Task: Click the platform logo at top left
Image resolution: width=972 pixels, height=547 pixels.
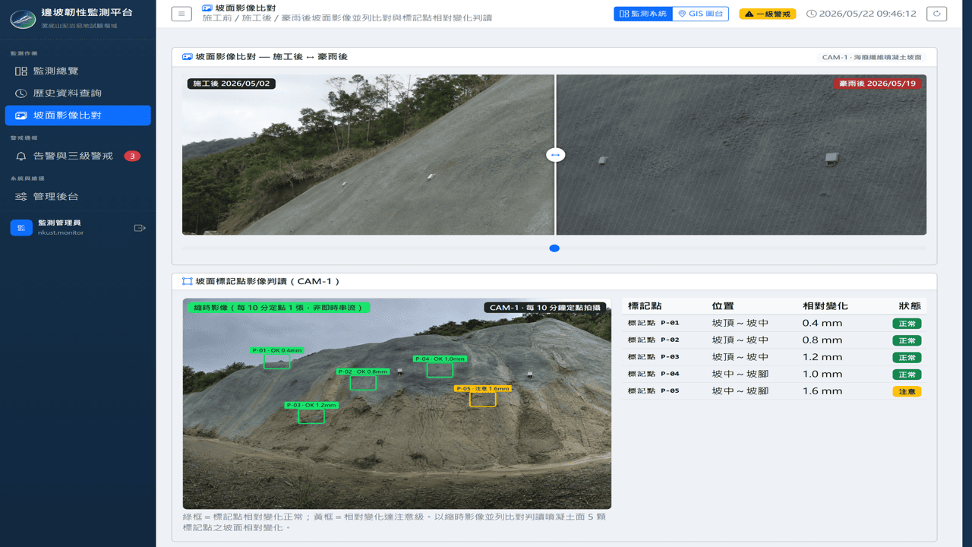Action: coord(23,18)
